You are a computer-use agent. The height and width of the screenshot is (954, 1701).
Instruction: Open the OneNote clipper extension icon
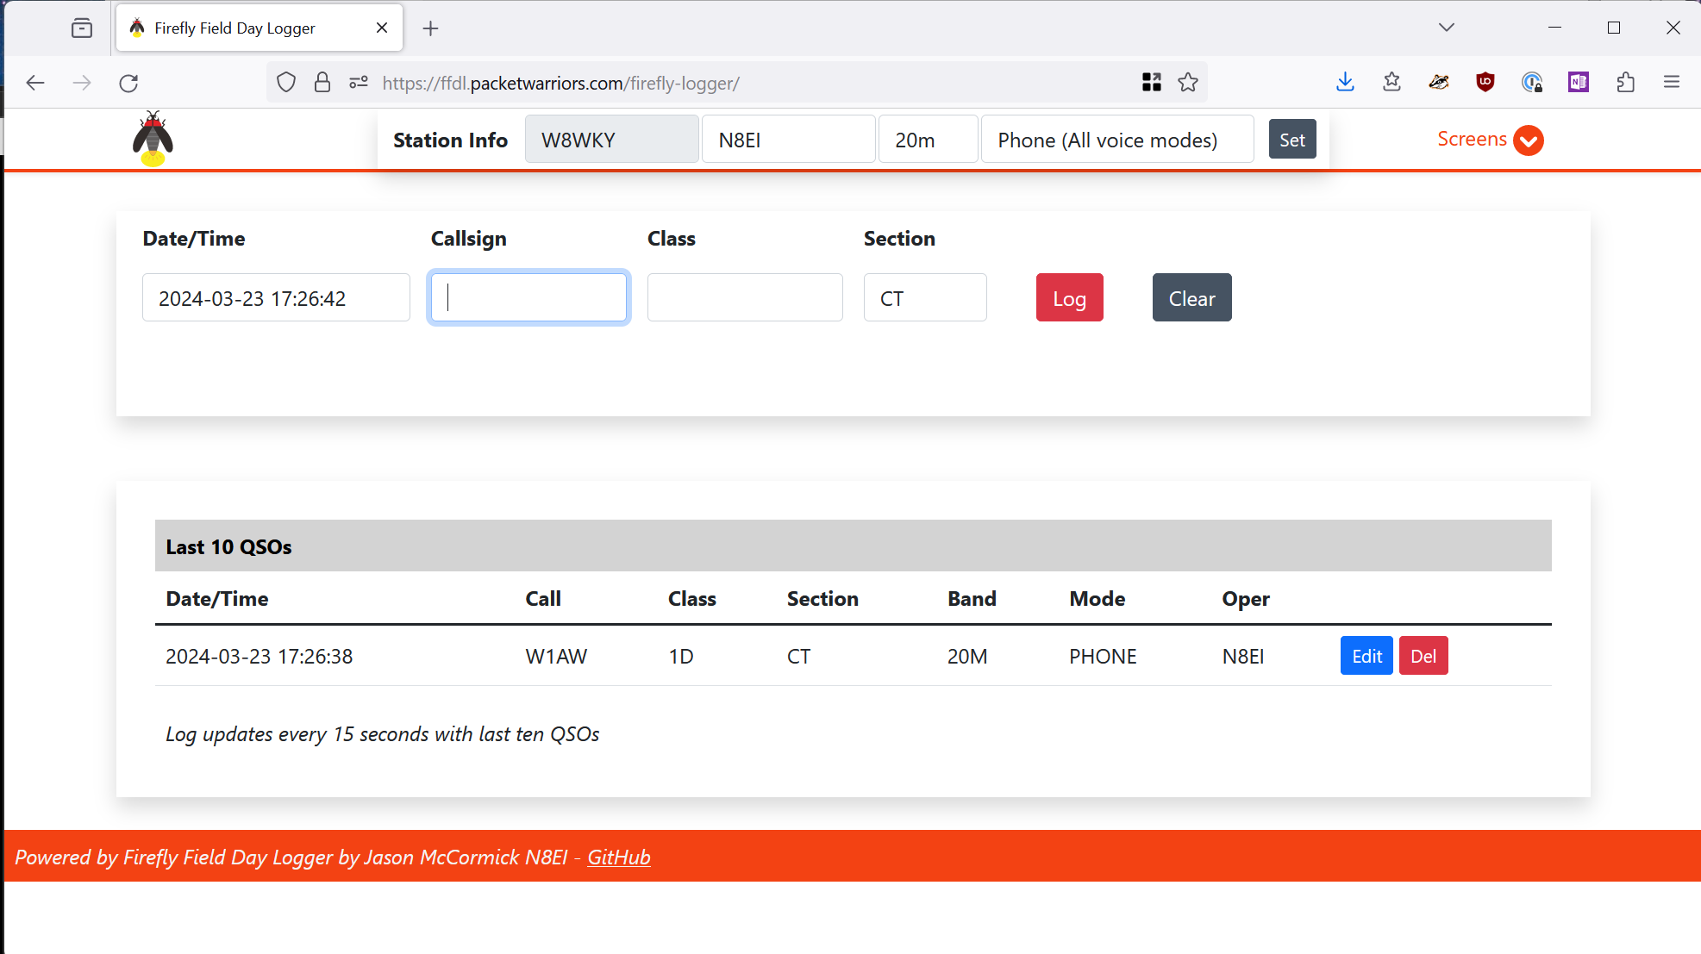(x=1578, y=83)
